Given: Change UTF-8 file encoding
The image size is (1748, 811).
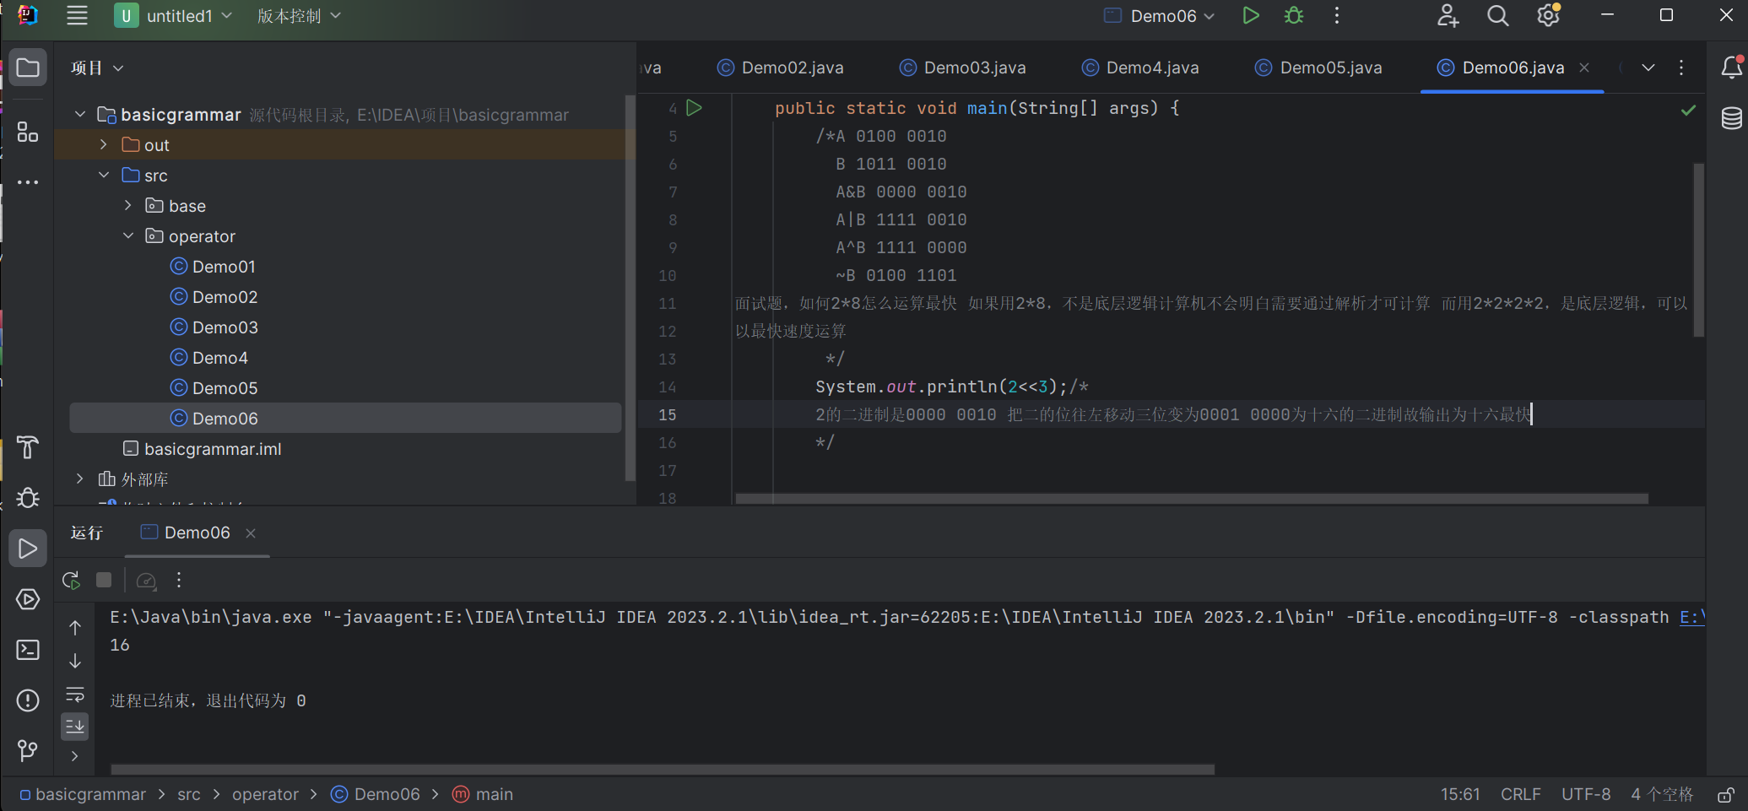Looking at the screenshot, I should 1585,795.
